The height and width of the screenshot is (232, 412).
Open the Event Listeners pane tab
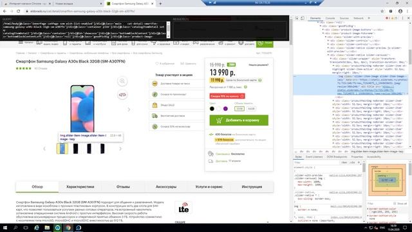[x=314, y=157]
